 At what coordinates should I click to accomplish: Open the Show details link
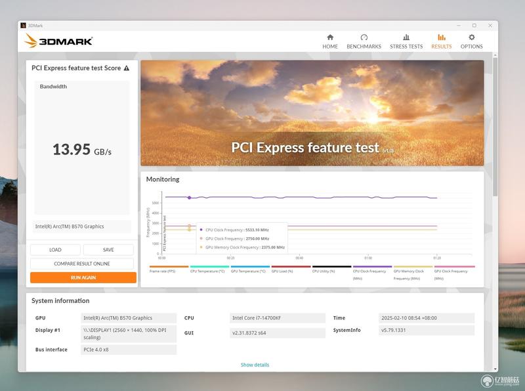tap(255, 365)
